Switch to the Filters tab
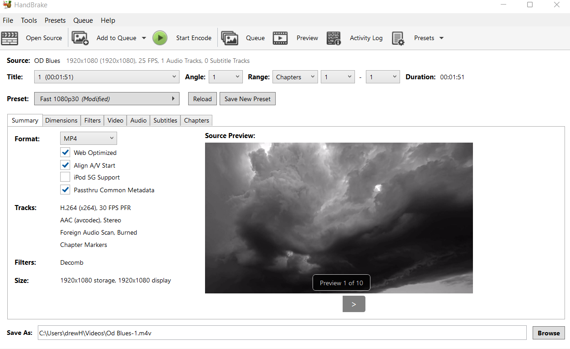 point(92,120)
